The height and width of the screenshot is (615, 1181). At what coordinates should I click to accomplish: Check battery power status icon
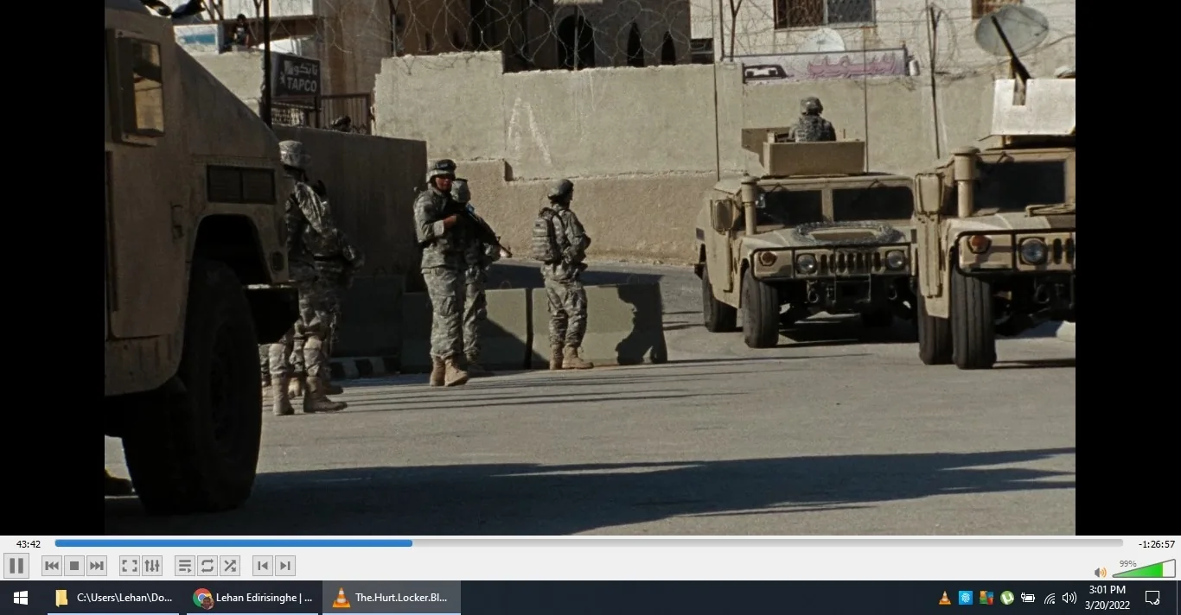point(1028,598)
